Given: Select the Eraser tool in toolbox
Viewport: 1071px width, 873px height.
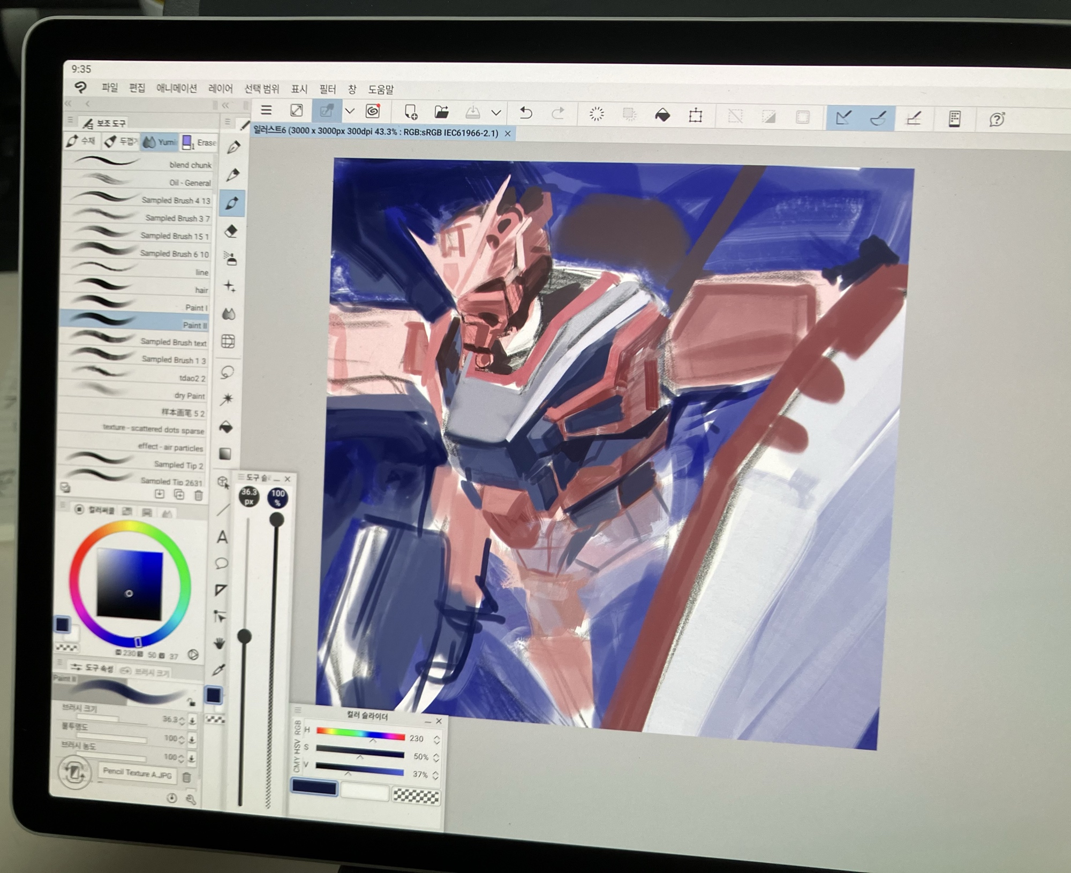Looking at the screenshot, I should tap(231, 231).
